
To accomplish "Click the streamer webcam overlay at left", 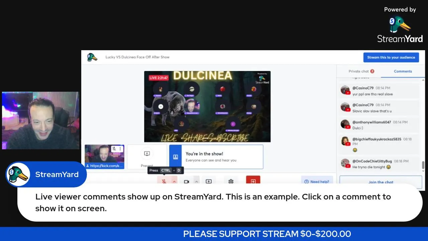I will point(40,120).
